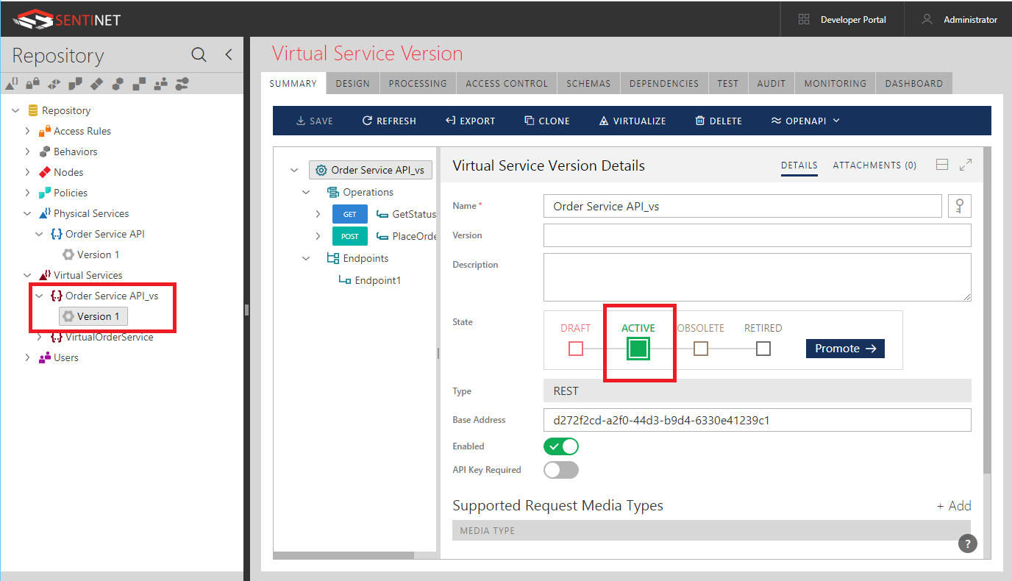The width and height of the screenshot is (1012, 581).
Task: Click + Add under Supported Request Media Types
Action: [x=953, y=505]
